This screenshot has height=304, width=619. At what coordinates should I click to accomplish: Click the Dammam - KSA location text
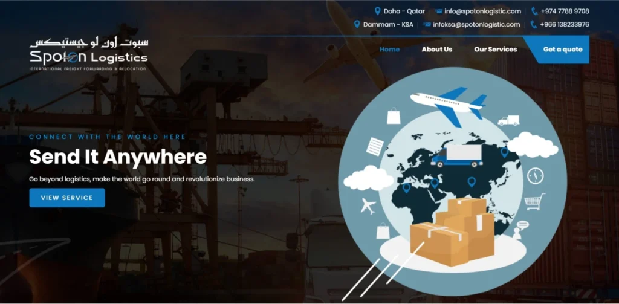click(x=388, y=25)
